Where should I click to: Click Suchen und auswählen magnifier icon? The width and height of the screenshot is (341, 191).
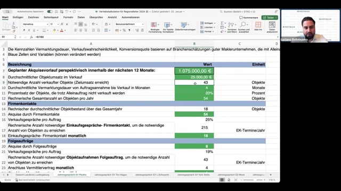244,27
